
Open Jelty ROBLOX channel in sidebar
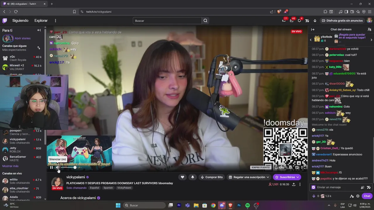point(22,150)
